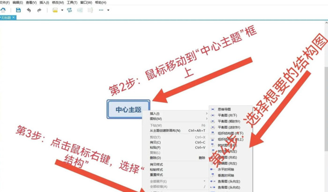Screen dimensions: 328x192
Task: Select 树状图 (向右) structure option
Action: 231,145
